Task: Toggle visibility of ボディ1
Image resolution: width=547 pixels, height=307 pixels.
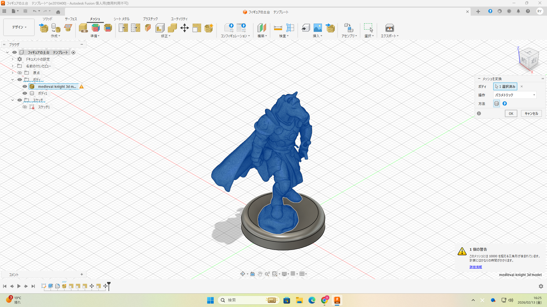Action: click(x=25, y=93)
